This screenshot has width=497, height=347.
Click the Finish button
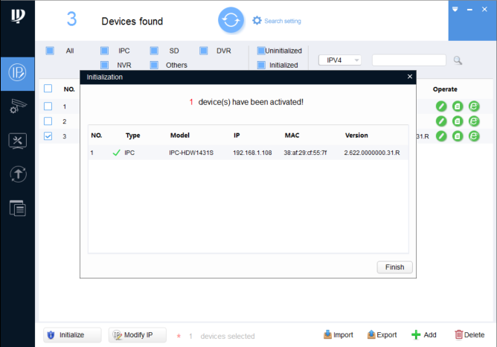point(394,267)
